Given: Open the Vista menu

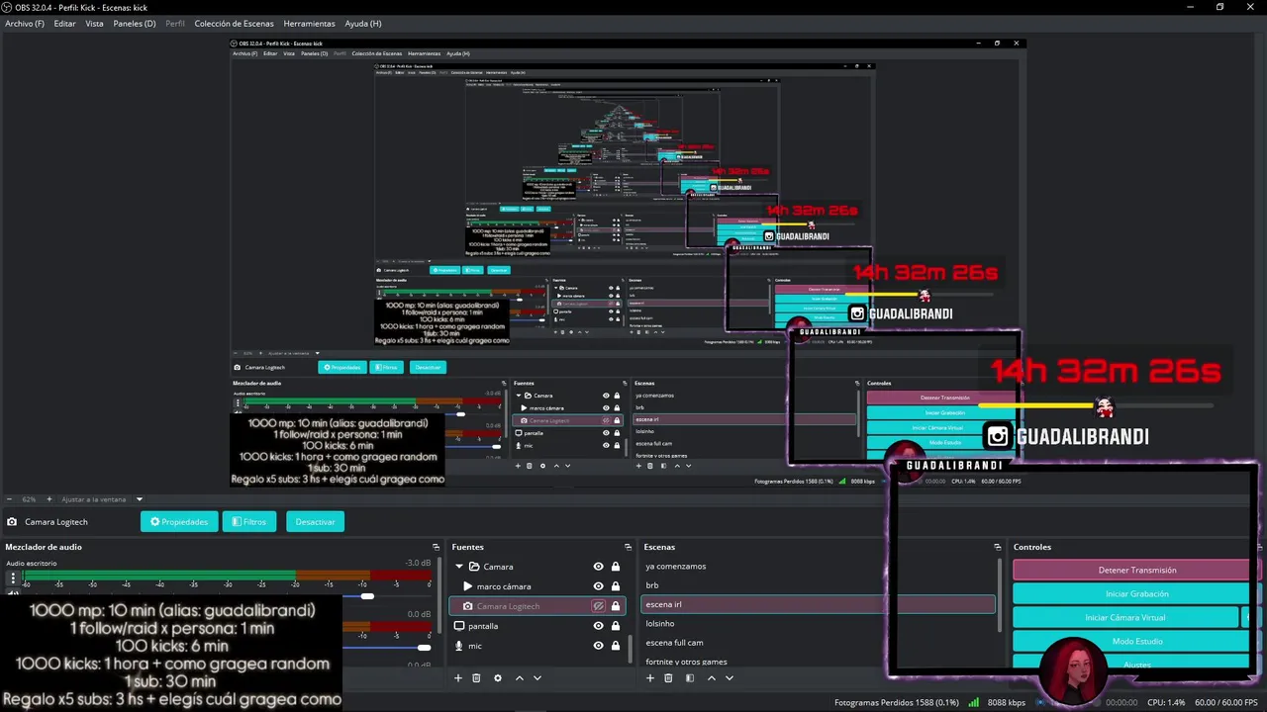Looking at the screenshot, I should click(94, 23).
